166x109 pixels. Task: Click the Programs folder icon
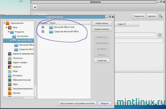[x=12, y=32]
